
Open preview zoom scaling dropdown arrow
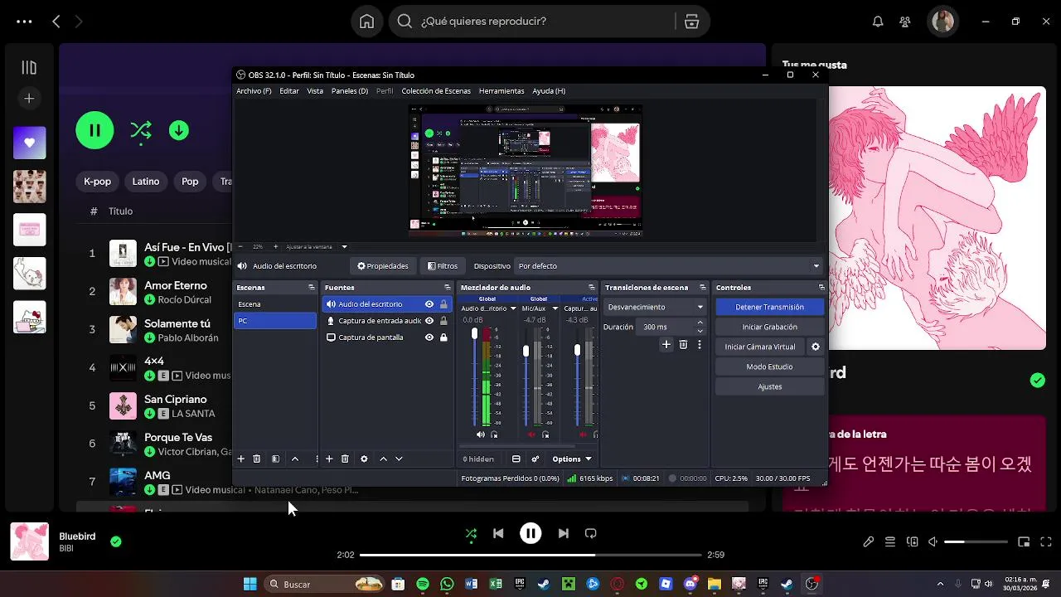click(x=344, y=246)
